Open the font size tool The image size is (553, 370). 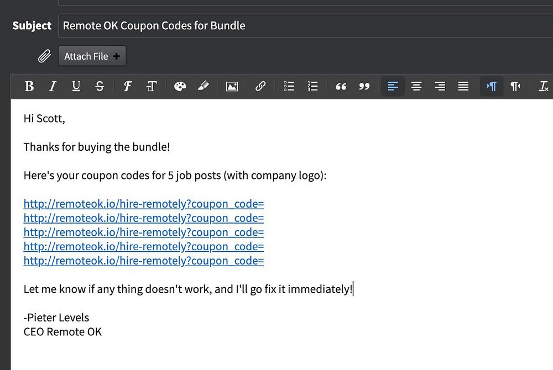pos(151,86)
